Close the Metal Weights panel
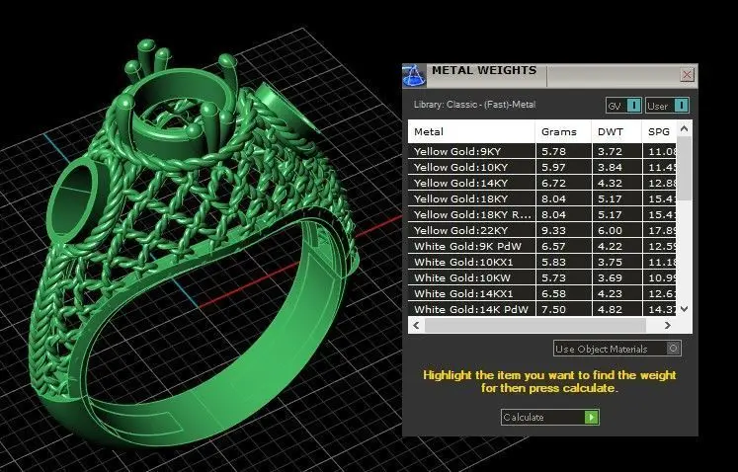This screenshot has width=738, height=472. click(x=688, y=74)
